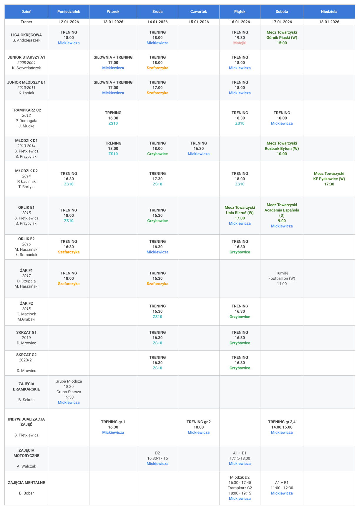The height and width of the screenshot is (531, 359).
Task: Select the Academia Española match cell
Action: pos(282,215)
